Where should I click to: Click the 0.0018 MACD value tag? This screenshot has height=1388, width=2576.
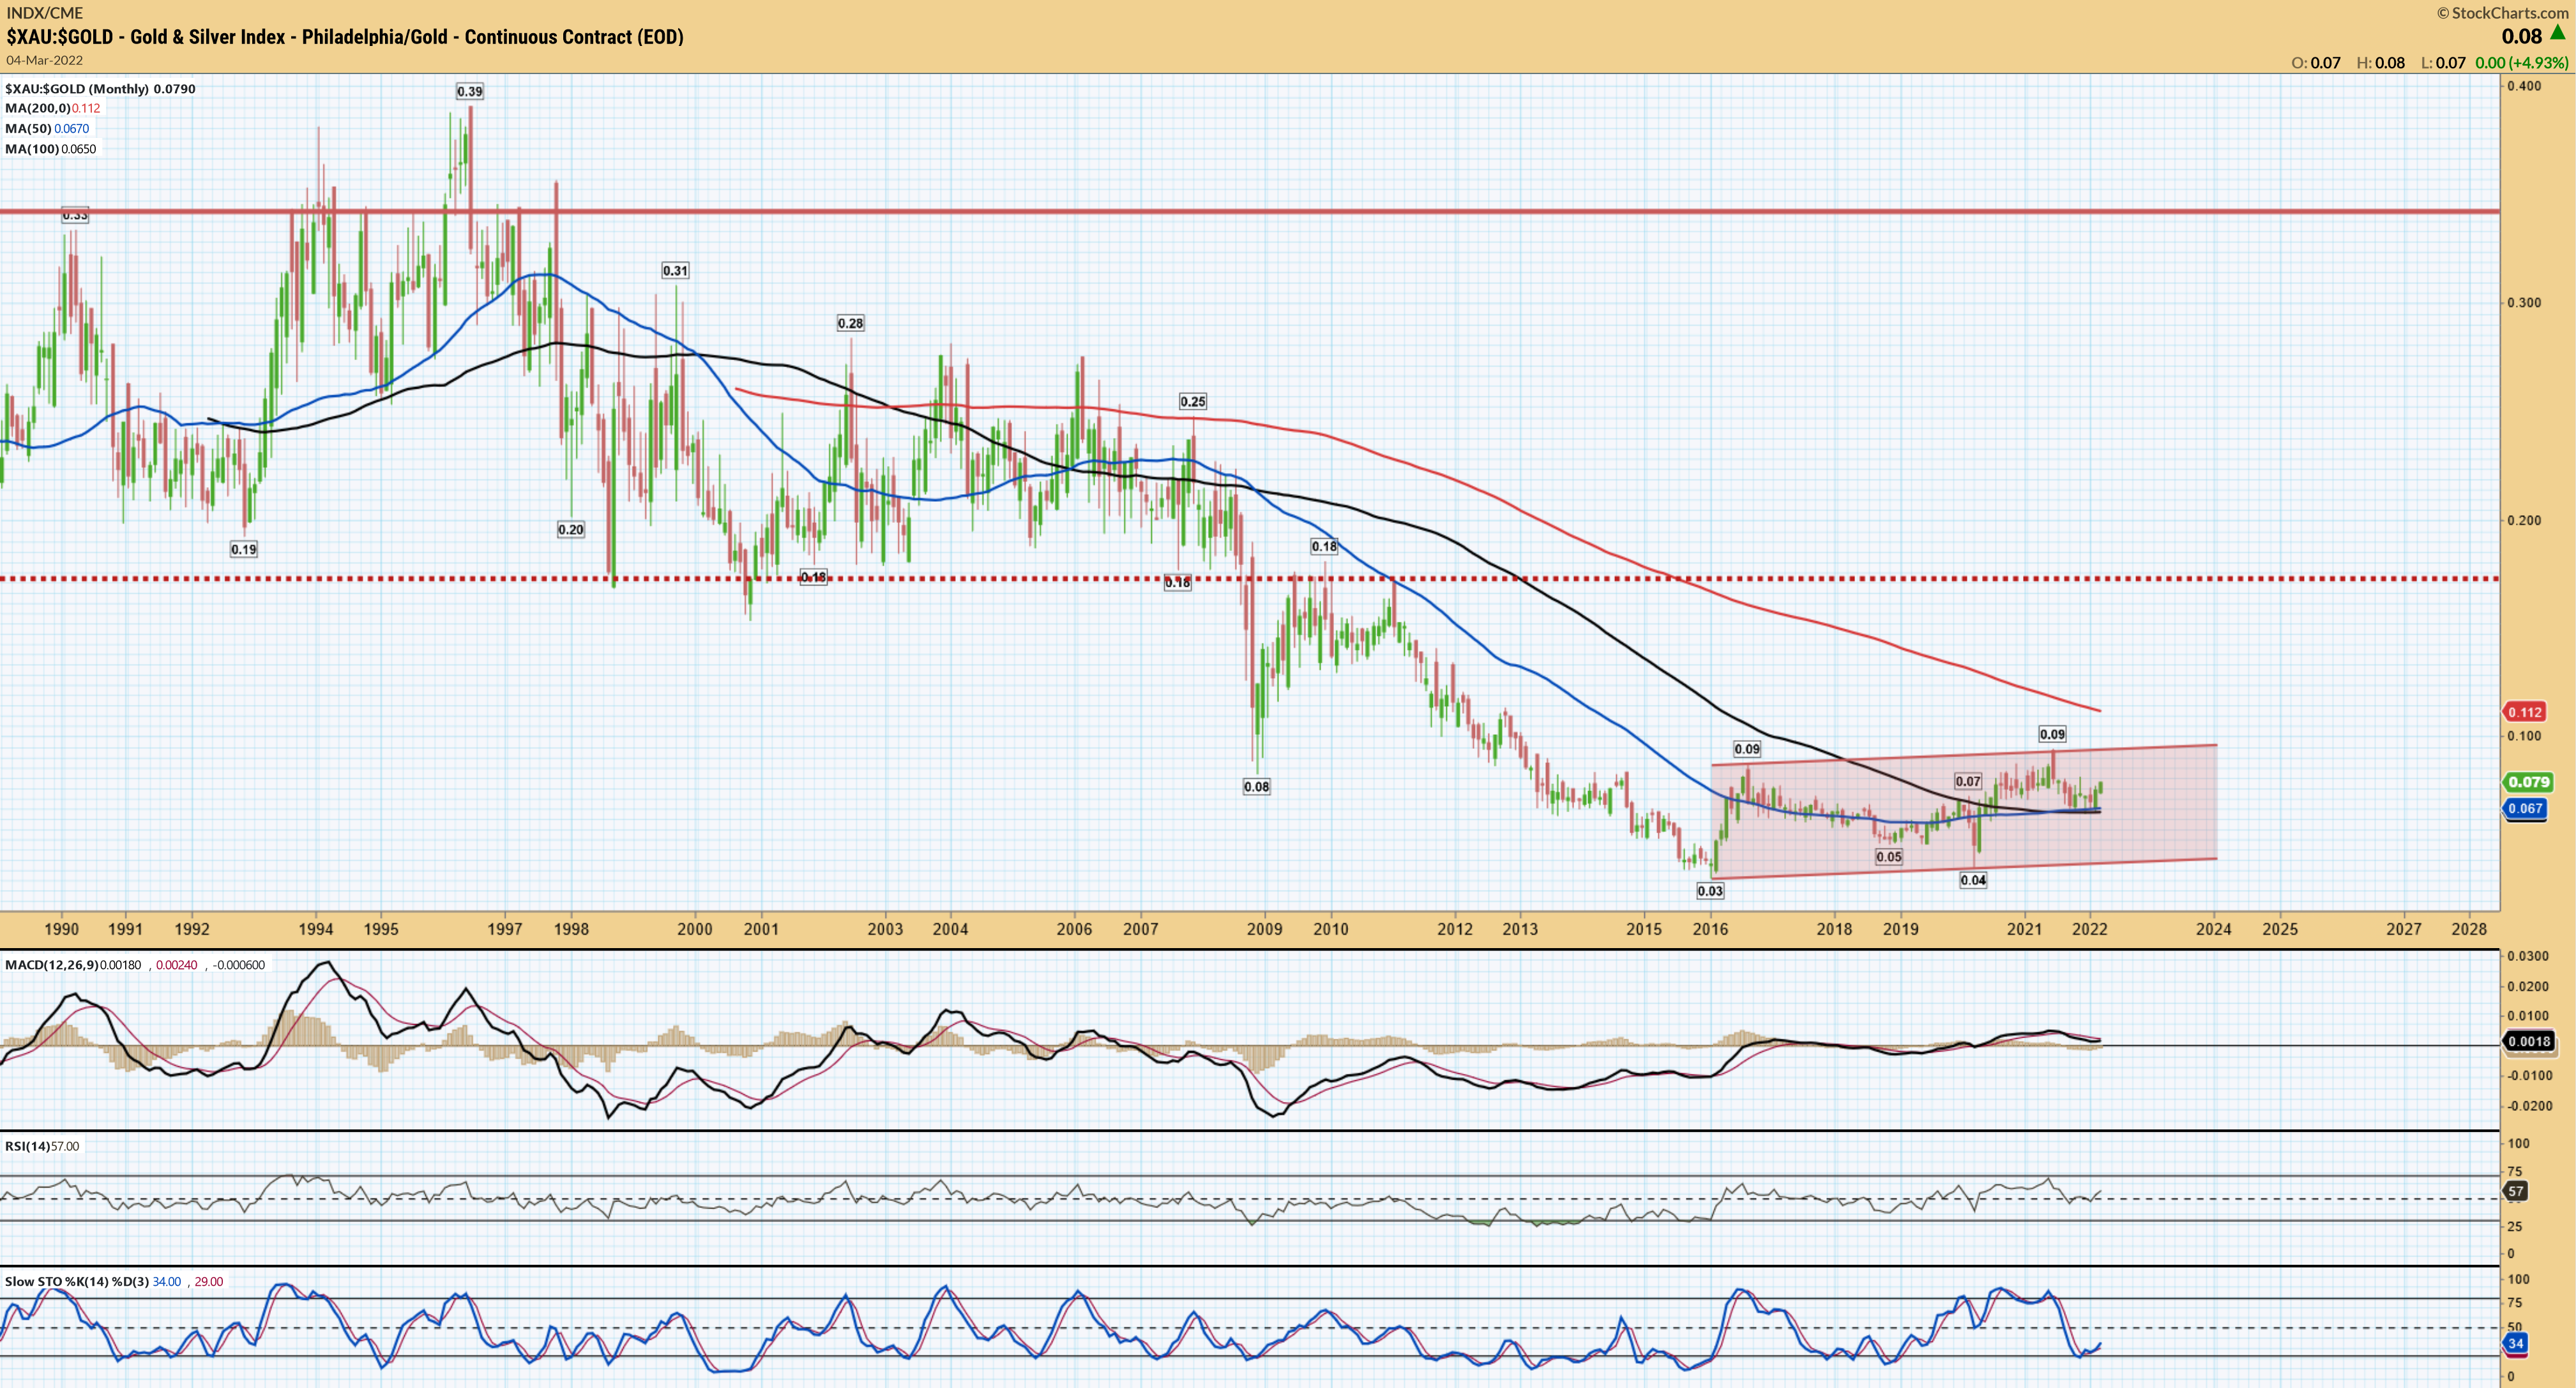(x=2528, y=1041)
